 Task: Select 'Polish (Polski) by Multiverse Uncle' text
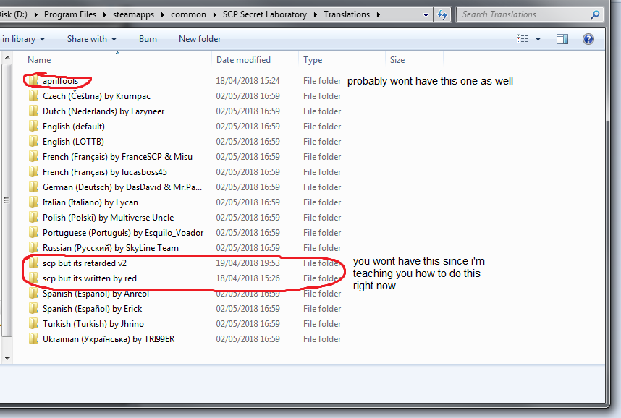[x=108, y=218]
